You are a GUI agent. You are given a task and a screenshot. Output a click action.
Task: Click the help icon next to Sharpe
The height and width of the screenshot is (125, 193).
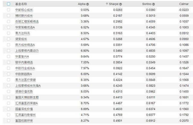pos(121,4)
